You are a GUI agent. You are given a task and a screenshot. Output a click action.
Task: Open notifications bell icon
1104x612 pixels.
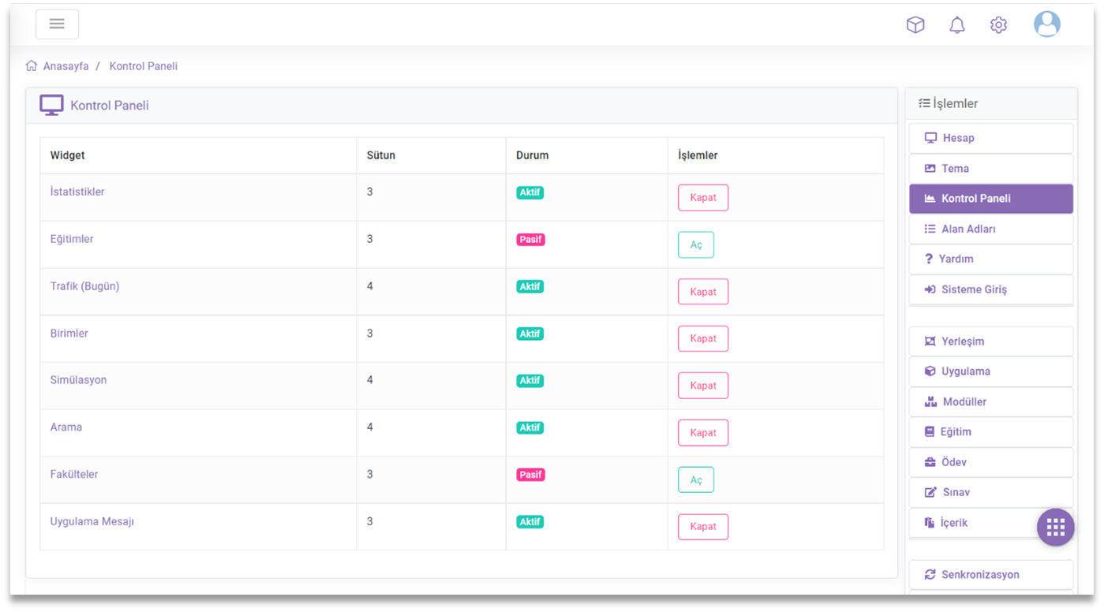click(x=956, y=25)
